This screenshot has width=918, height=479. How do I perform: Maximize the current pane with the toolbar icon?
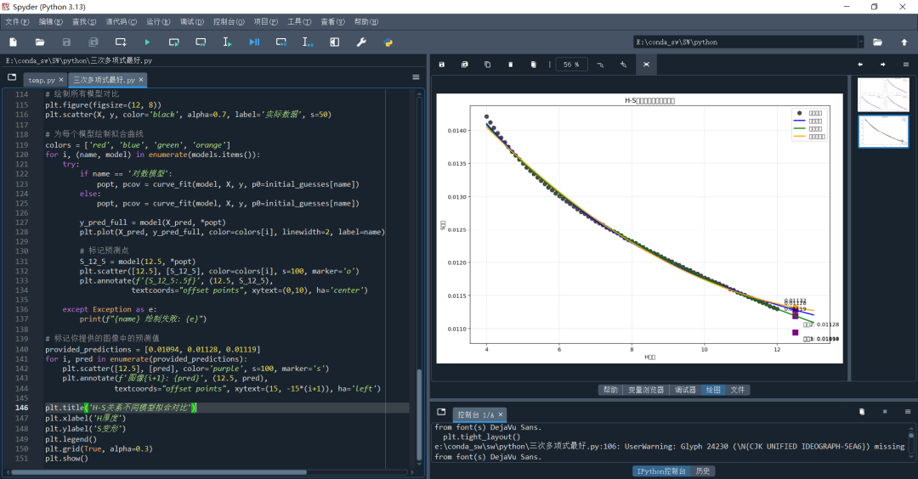[x=334, y=42]
